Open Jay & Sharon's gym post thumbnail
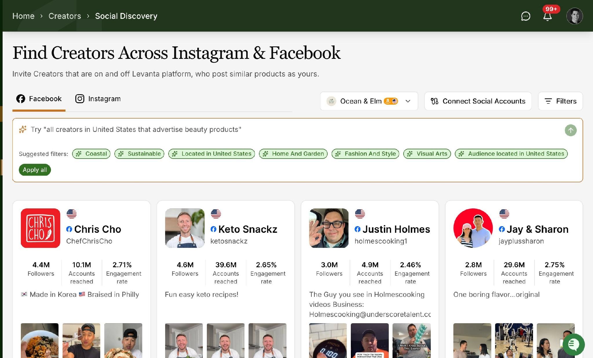 point(514,341)
